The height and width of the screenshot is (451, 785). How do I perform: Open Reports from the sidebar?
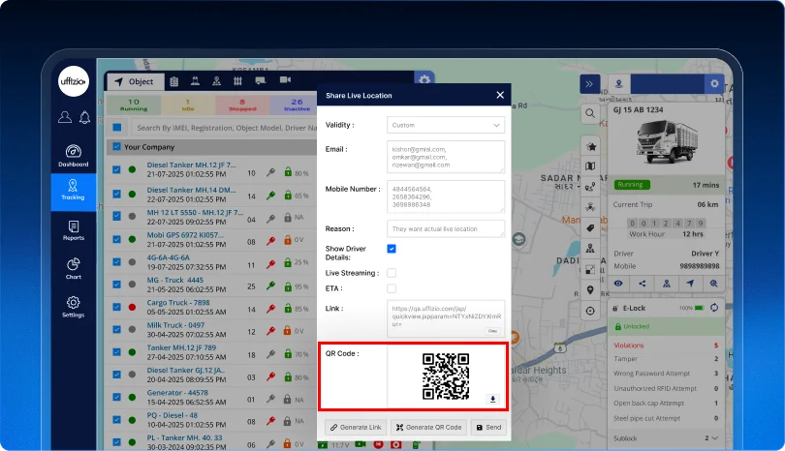73,230
